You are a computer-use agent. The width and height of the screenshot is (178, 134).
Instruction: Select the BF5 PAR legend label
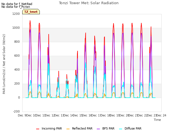[108, 128]
